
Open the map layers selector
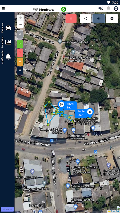coord(112,19)
